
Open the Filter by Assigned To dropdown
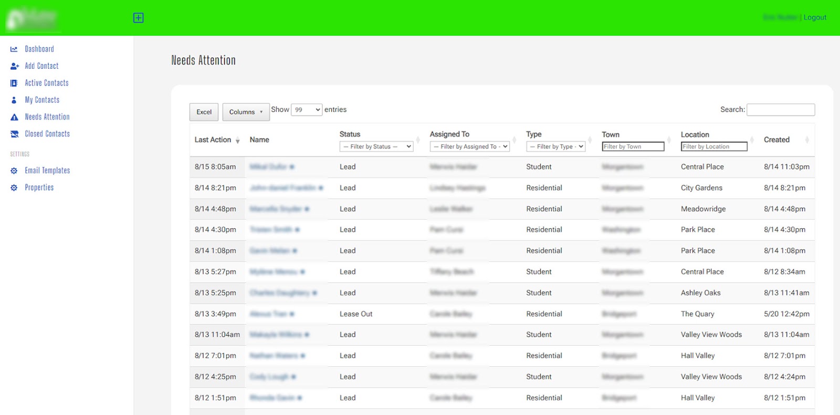point(470,146)
